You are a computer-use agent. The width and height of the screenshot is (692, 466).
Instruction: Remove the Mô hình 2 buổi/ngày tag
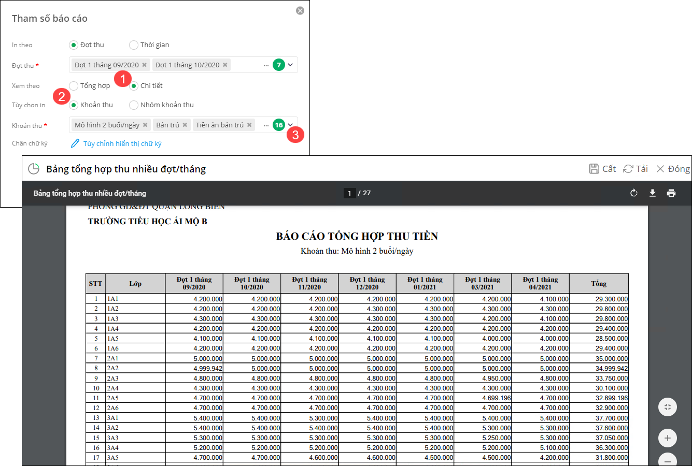pos(145,125)
